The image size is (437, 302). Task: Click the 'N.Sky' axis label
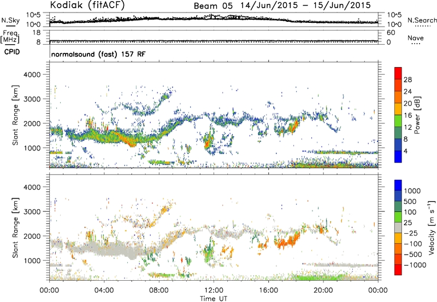pyautogui.click(x=10, y=20)
